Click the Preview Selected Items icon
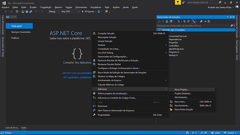 (x=205, y=21)
